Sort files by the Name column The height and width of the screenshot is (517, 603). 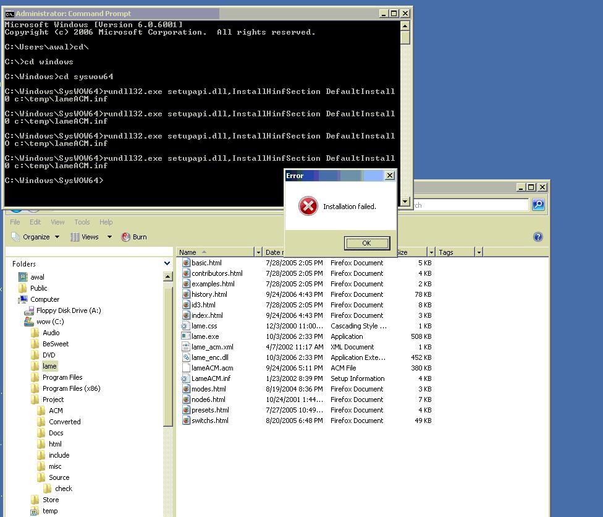[216, 252]
